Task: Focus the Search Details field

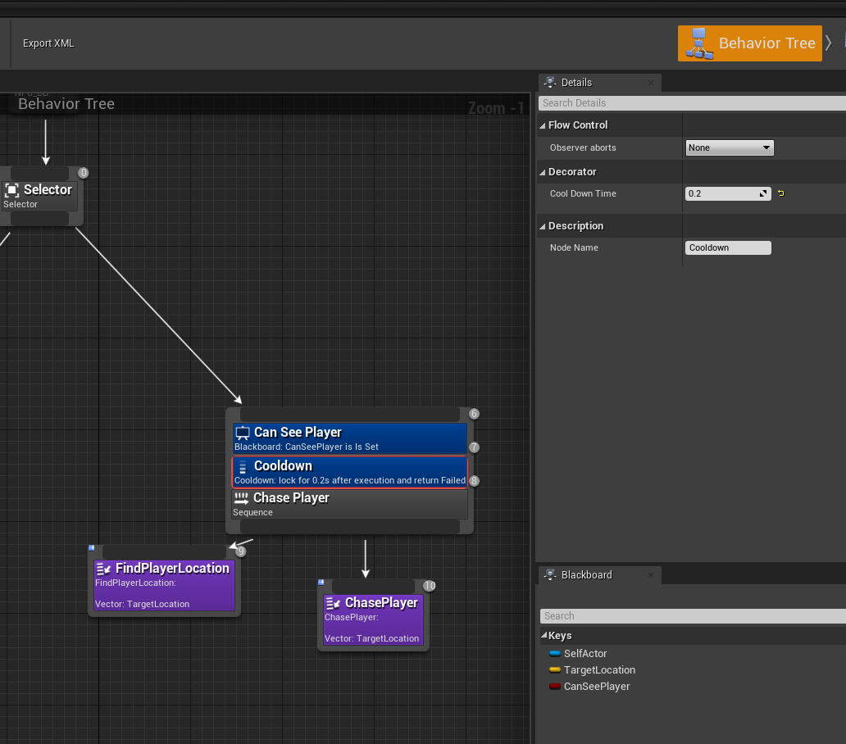Action: tap(692, 103)
